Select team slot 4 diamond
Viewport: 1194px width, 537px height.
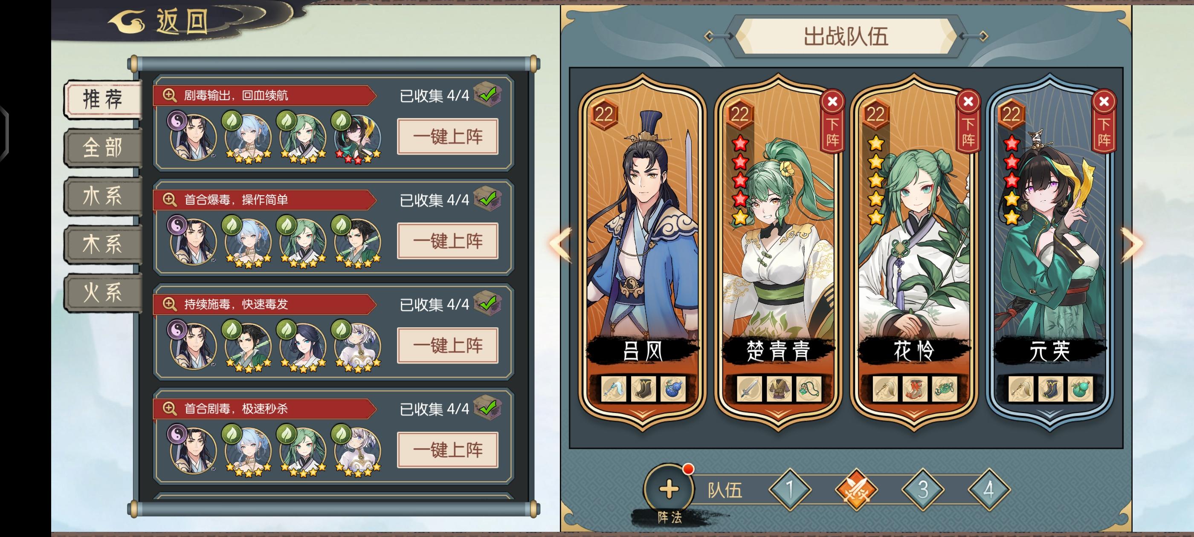point(988,489)
